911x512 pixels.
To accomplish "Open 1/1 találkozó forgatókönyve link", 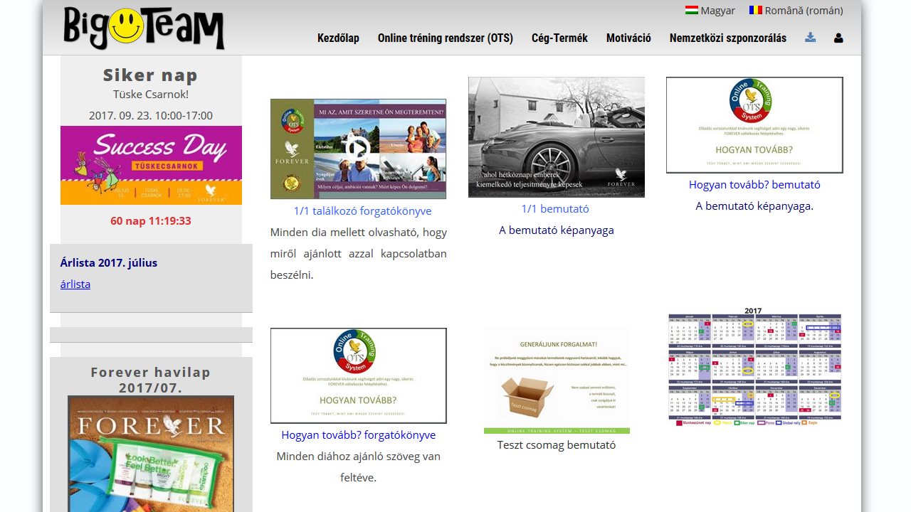I will tap(362, 211).
